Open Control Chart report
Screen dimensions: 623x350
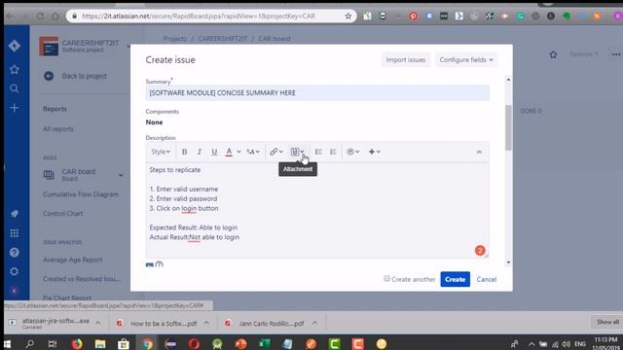62,214
